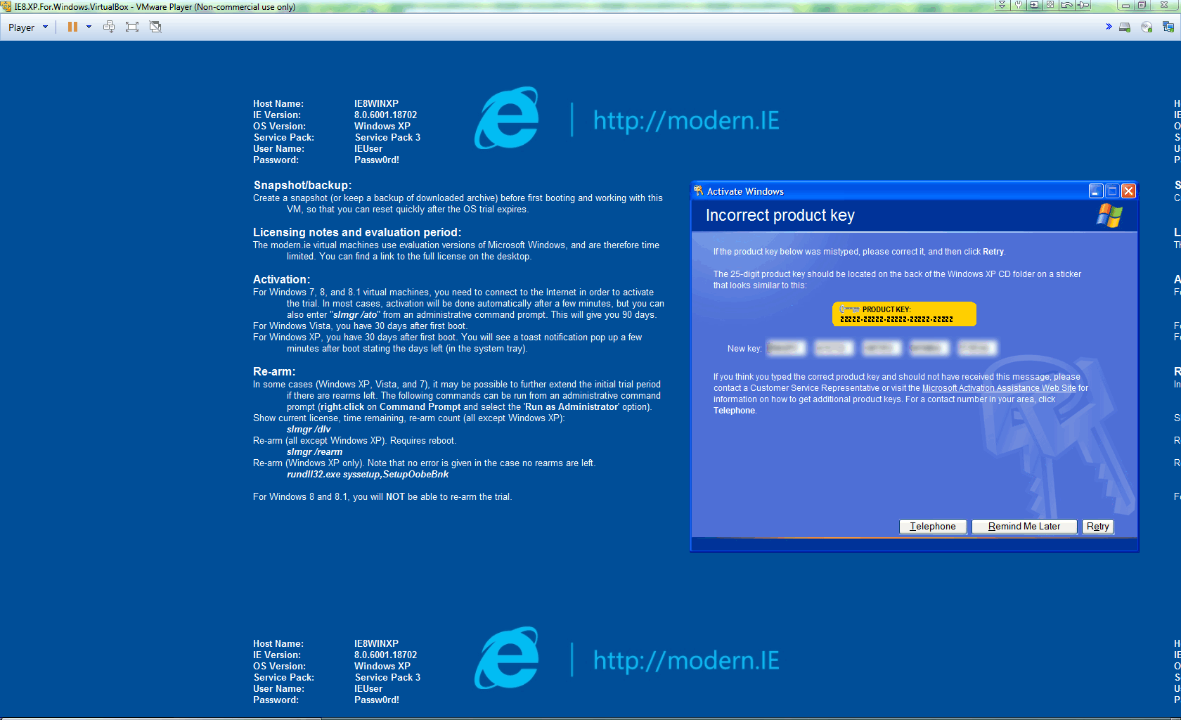Enter full screen mode from the toolbar
This screenshot has width=1181, height=720.
[x=132, y=27]
